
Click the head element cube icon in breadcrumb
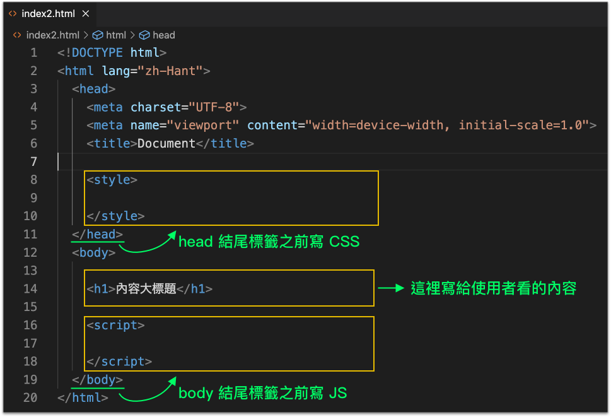pos(144,35)
